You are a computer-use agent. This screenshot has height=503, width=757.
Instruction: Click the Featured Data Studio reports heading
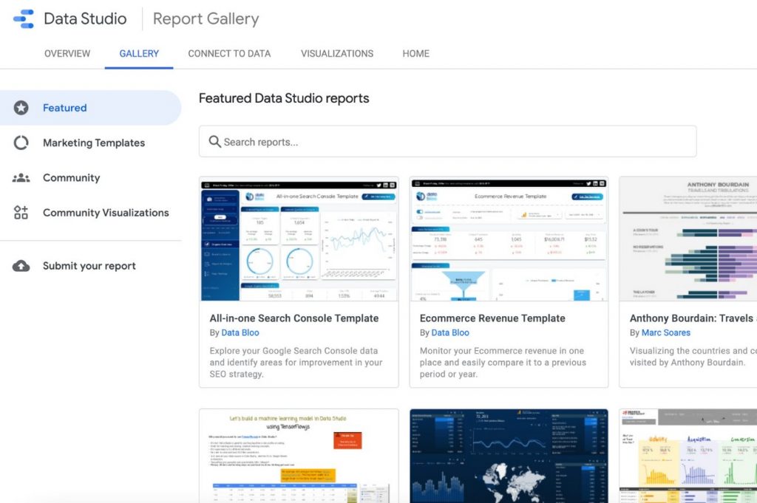pos(284,98)
